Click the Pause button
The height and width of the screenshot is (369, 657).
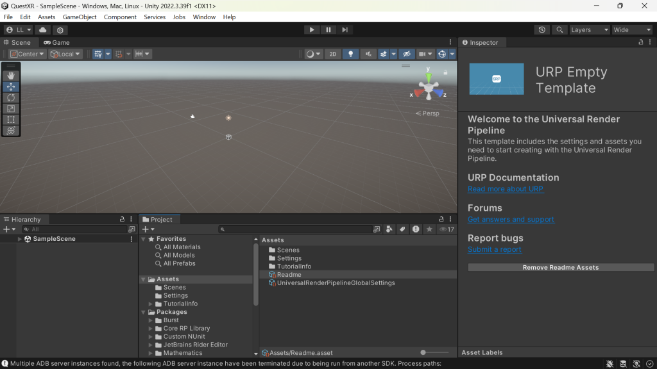pyautogui.click(x=328, y=29)
